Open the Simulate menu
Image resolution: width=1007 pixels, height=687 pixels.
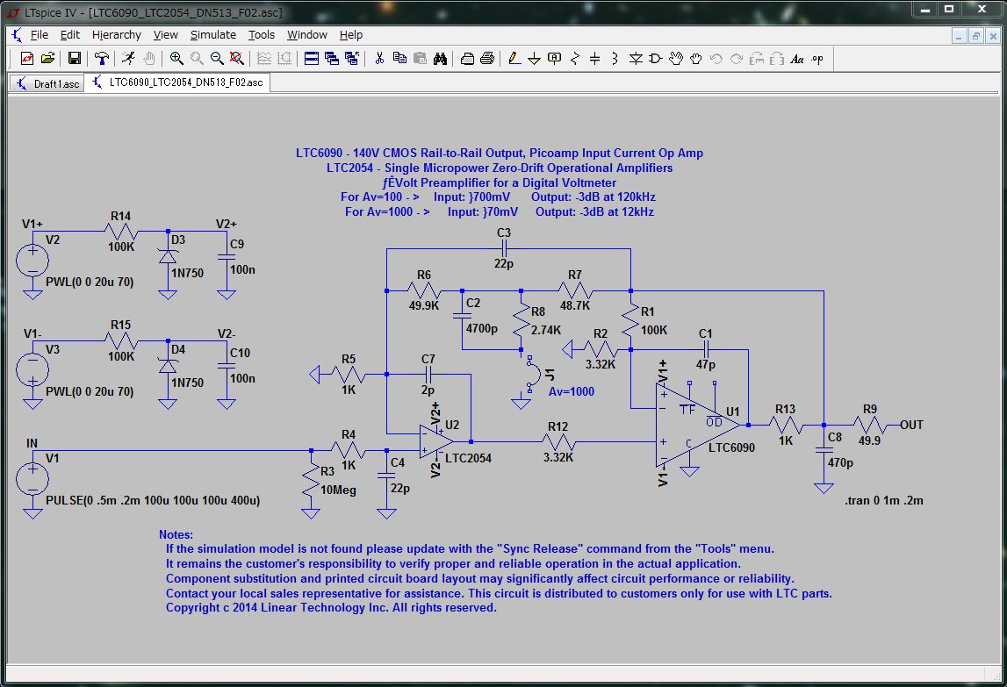pos(213,35)
